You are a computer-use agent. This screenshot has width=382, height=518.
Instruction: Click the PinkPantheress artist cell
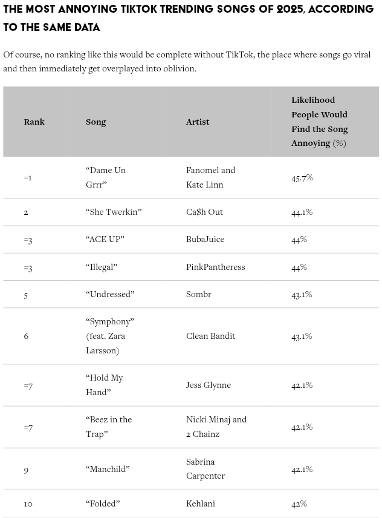point(215,267)
